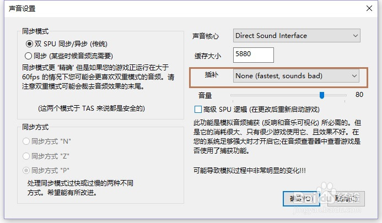Cancel dialog with 取消 button
Image resolution: width=382 pixels, height=223 pixels.
click(346, 199)
